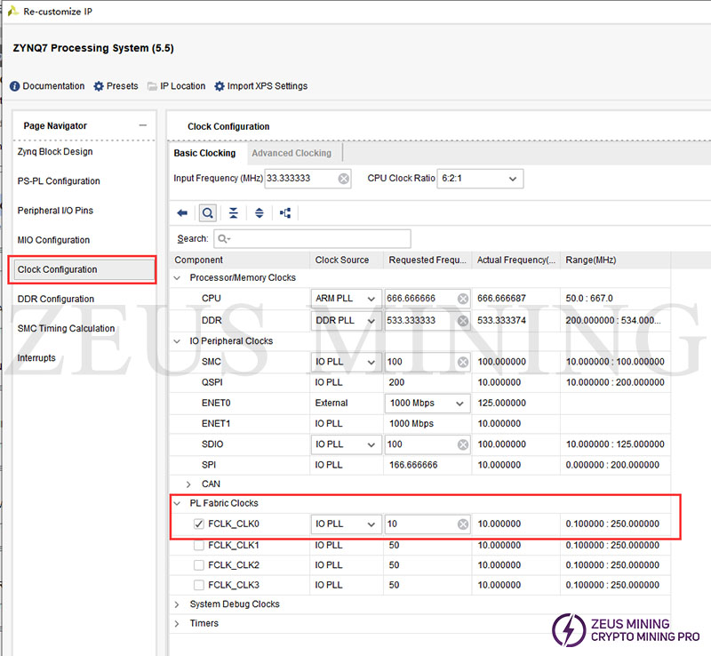Clear the Input Frequency field with X icon
Image resolution: width=711 pixels, height=656 pixels.
pyautogui.click(x=343, y=179)
